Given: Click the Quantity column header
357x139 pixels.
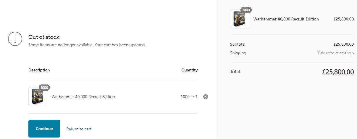Looking at the screenshot, I should (x=189, y=70).
